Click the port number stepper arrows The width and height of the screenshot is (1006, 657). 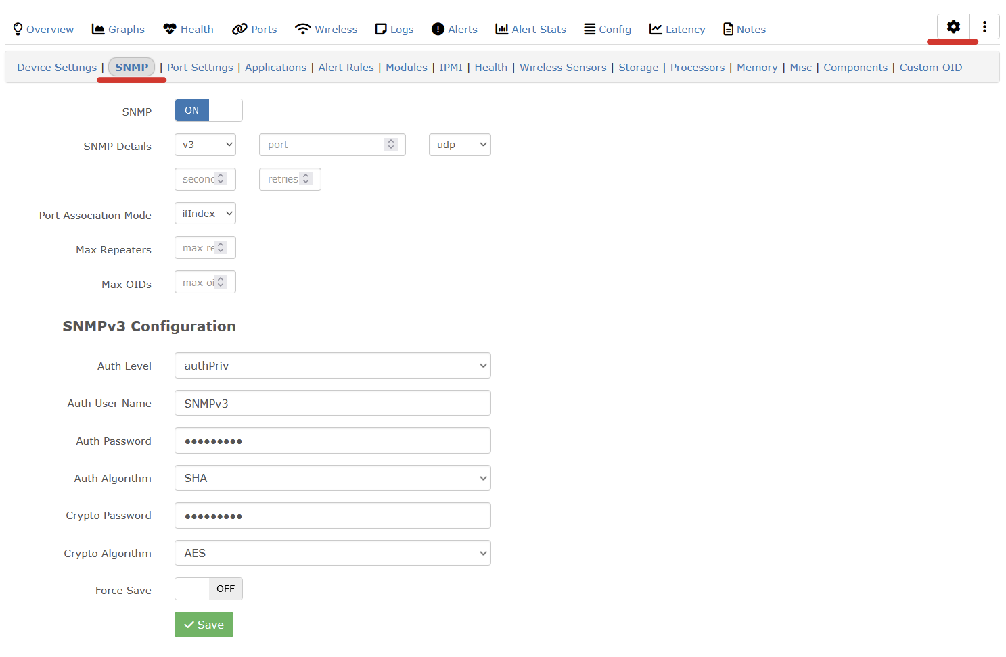point(391,145)
